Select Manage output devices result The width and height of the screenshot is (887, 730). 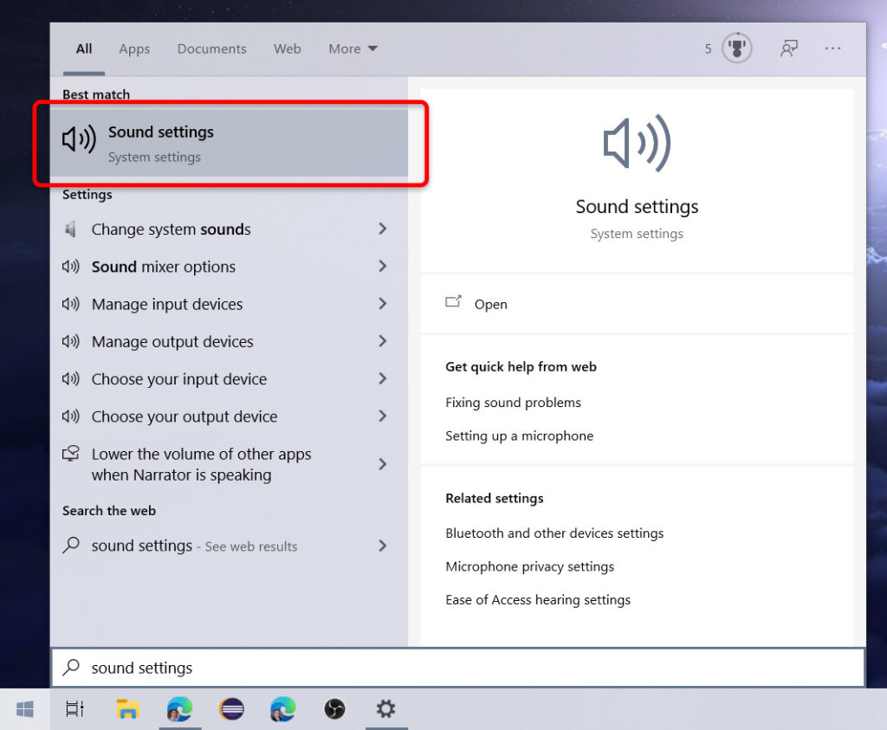229,341
